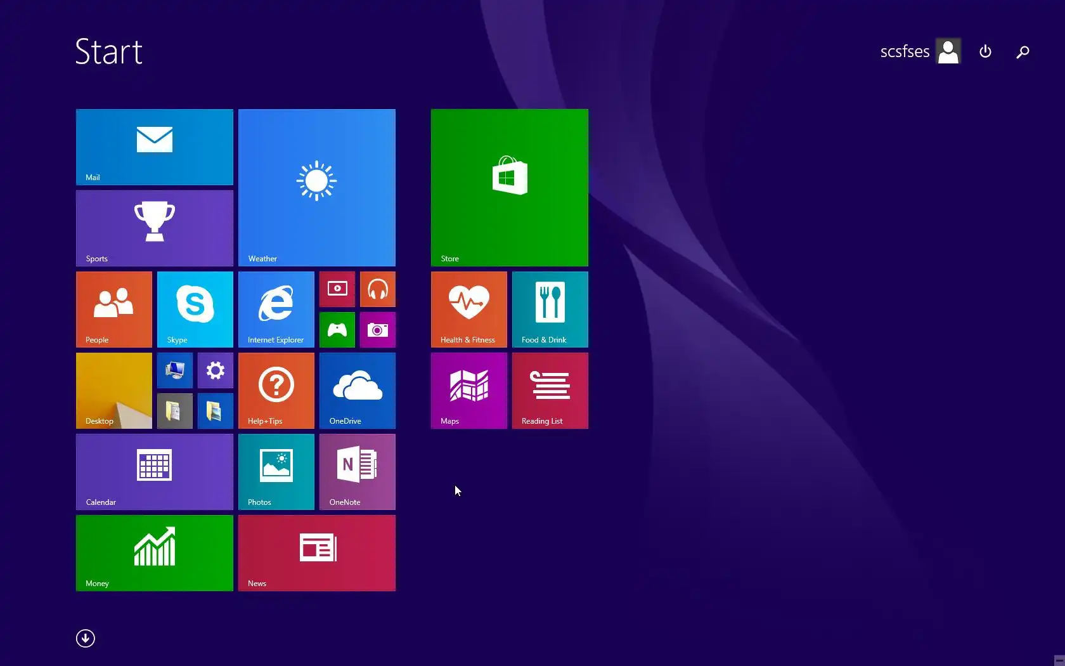Open Food & Drink tile
Image resolution: width=1065 pixels, height=666 pixels.
550,310
